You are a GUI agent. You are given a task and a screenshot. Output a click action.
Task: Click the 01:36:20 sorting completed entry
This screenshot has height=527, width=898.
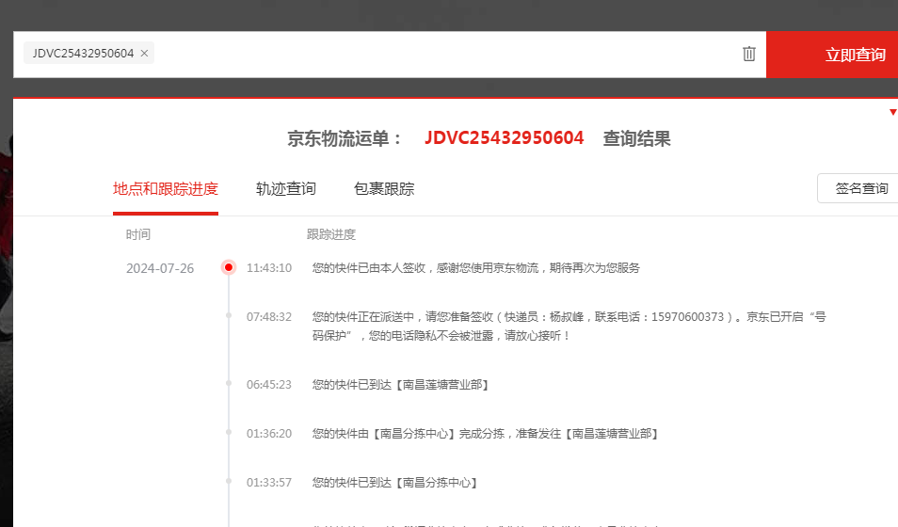click(485, 434)
